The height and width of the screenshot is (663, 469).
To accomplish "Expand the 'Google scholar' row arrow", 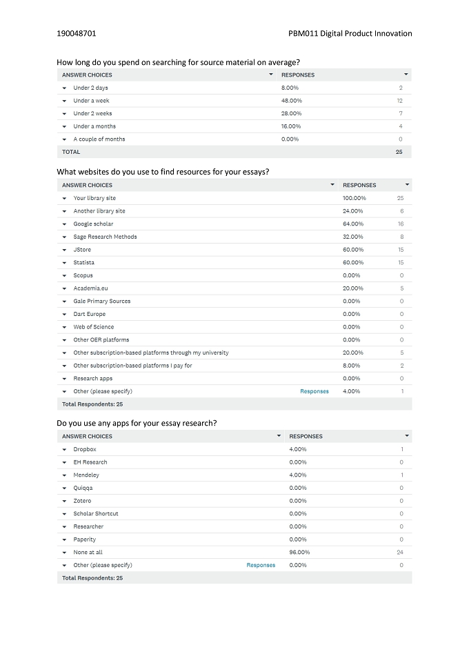I will (64, 224).
